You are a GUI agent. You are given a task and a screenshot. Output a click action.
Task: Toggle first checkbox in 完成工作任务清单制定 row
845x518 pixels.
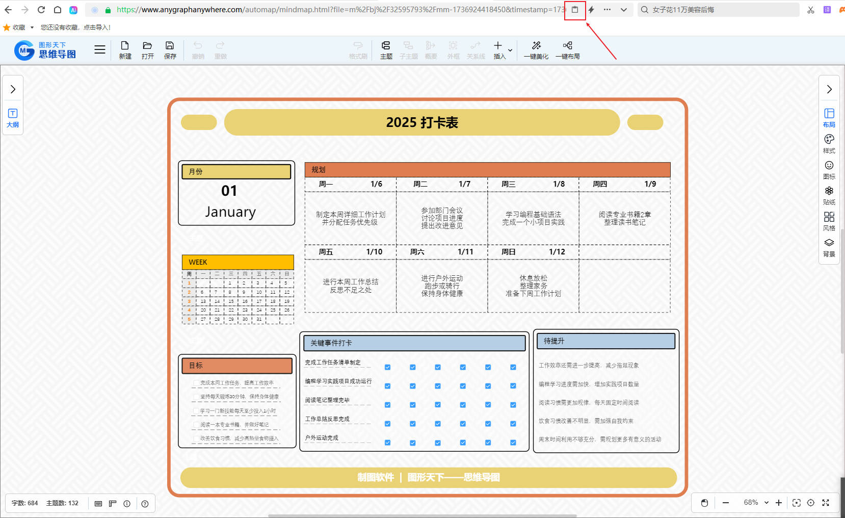pos(387,367)
